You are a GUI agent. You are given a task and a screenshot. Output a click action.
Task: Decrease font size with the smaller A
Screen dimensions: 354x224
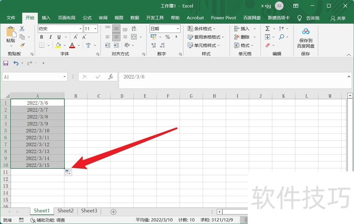84,37
